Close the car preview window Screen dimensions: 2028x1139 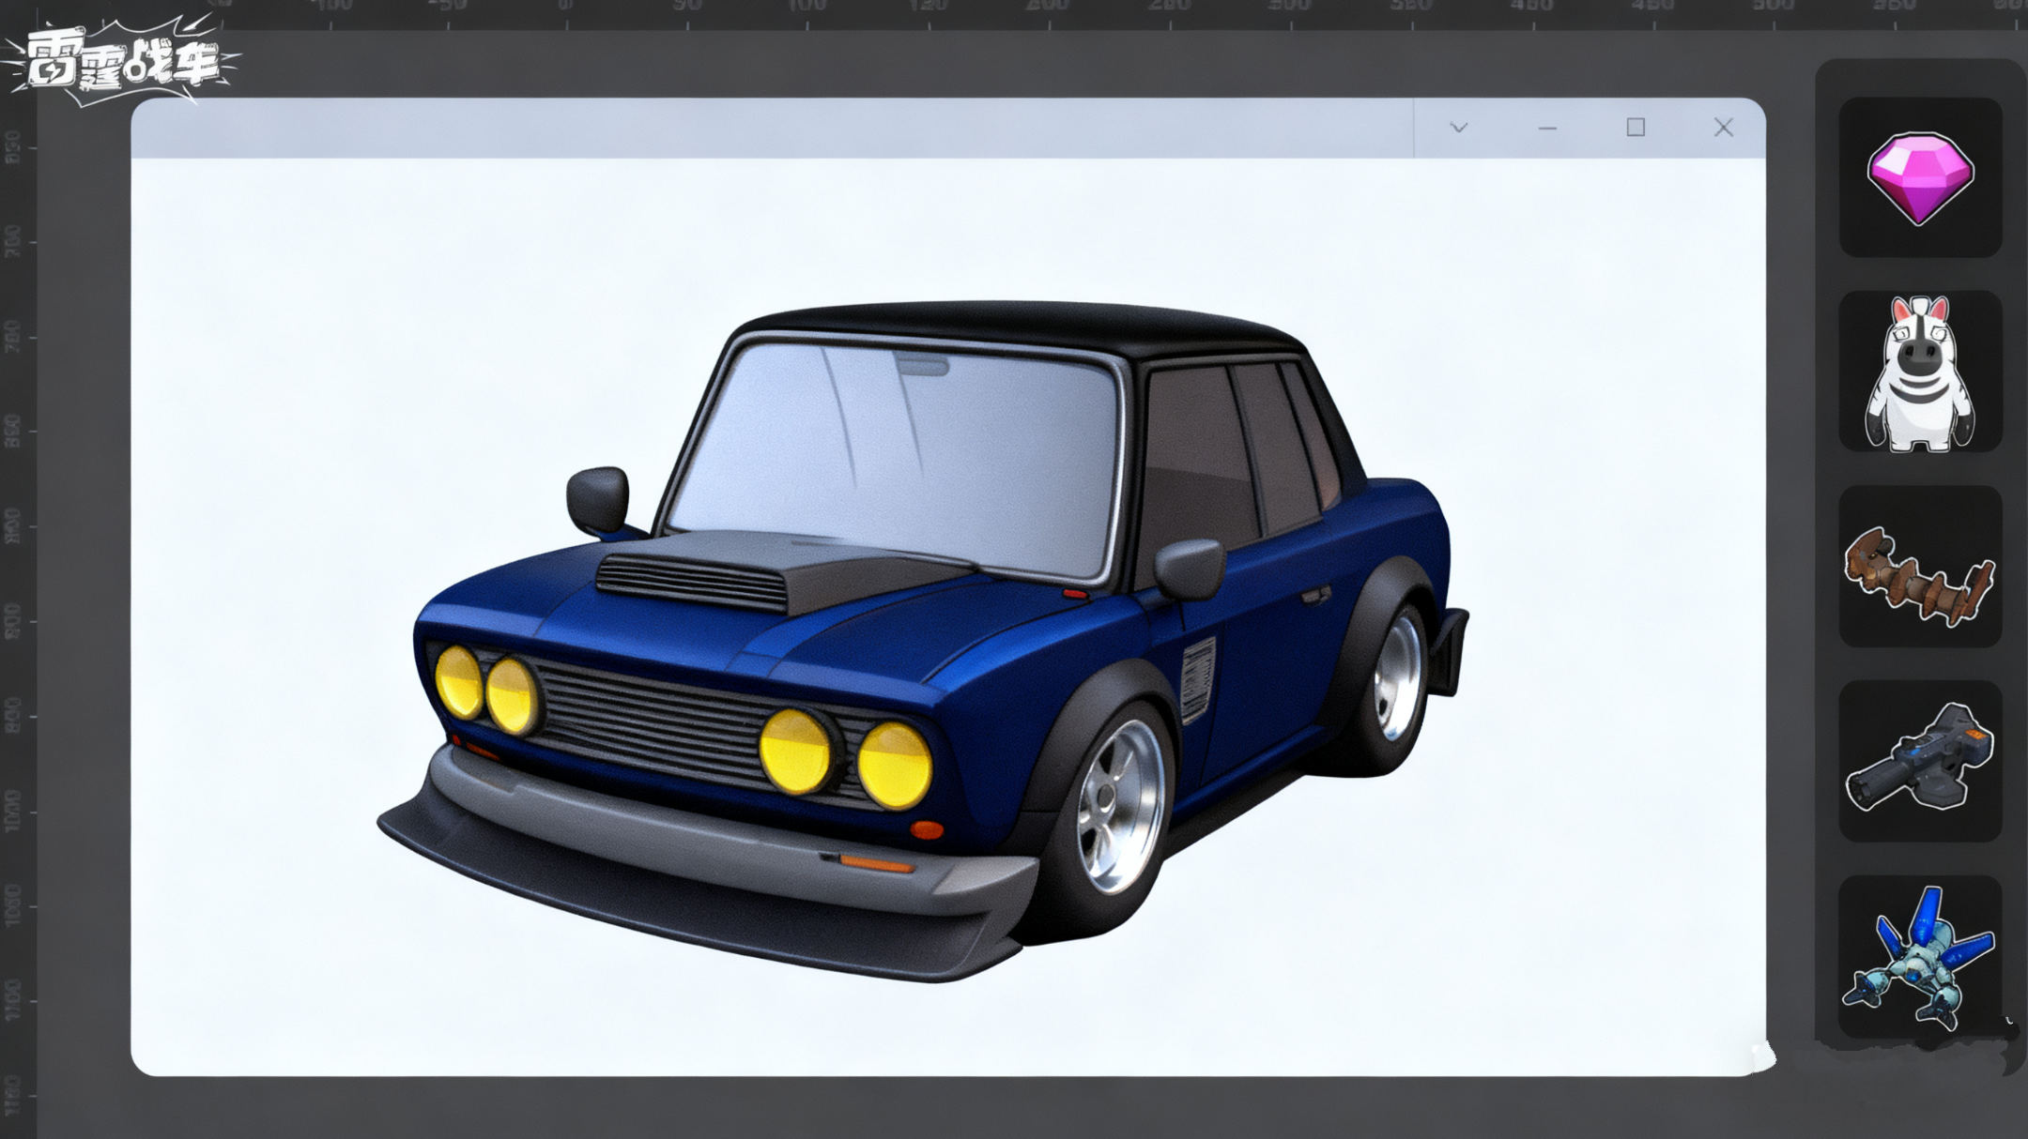pos(1723,128)
